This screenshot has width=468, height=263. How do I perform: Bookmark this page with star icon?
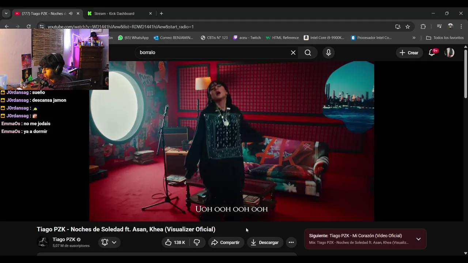click(408, 27)
